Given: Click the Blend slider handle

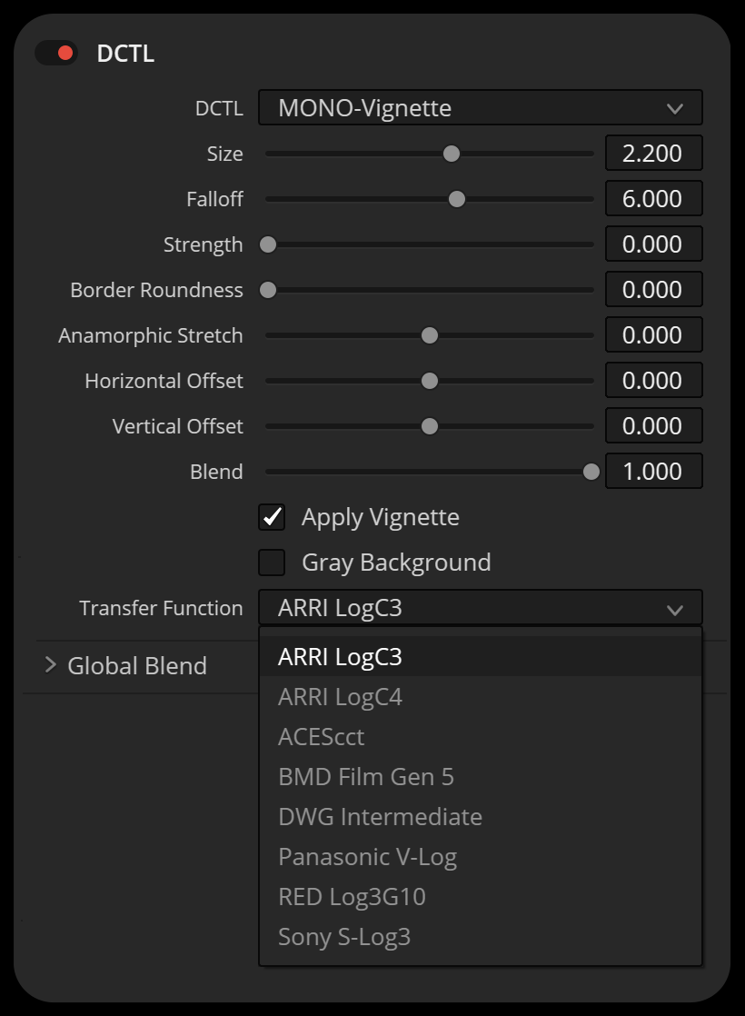Looking at the screenshot, I should (x=591, y=472).
